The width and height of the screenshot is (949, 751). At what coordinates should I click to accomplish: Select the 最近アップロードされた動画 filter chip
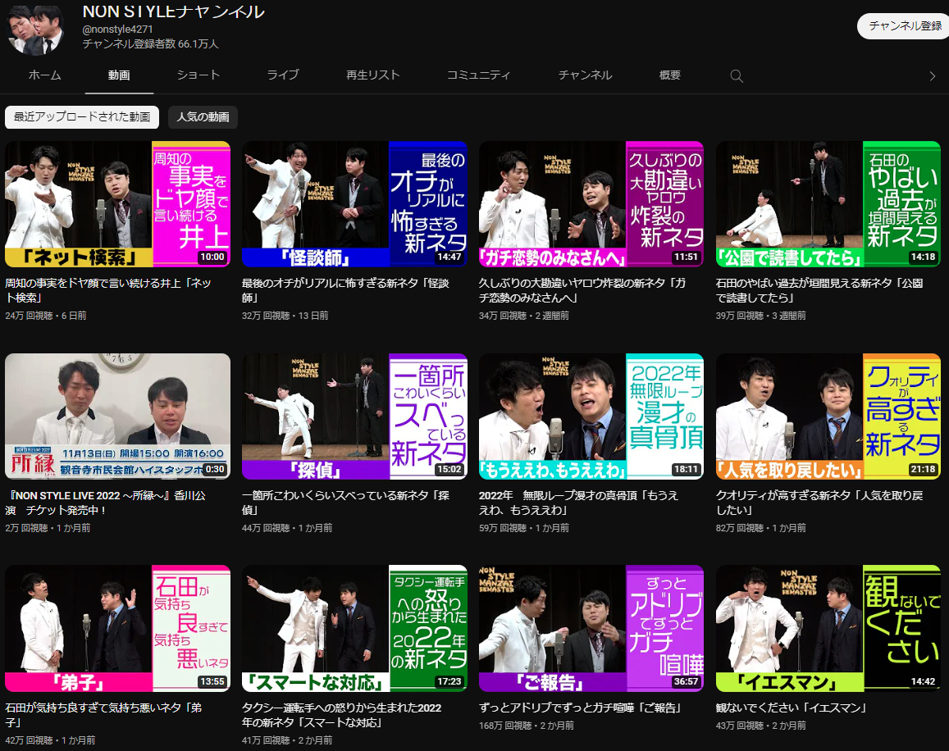pyautogui.click(x=82, y=116)
